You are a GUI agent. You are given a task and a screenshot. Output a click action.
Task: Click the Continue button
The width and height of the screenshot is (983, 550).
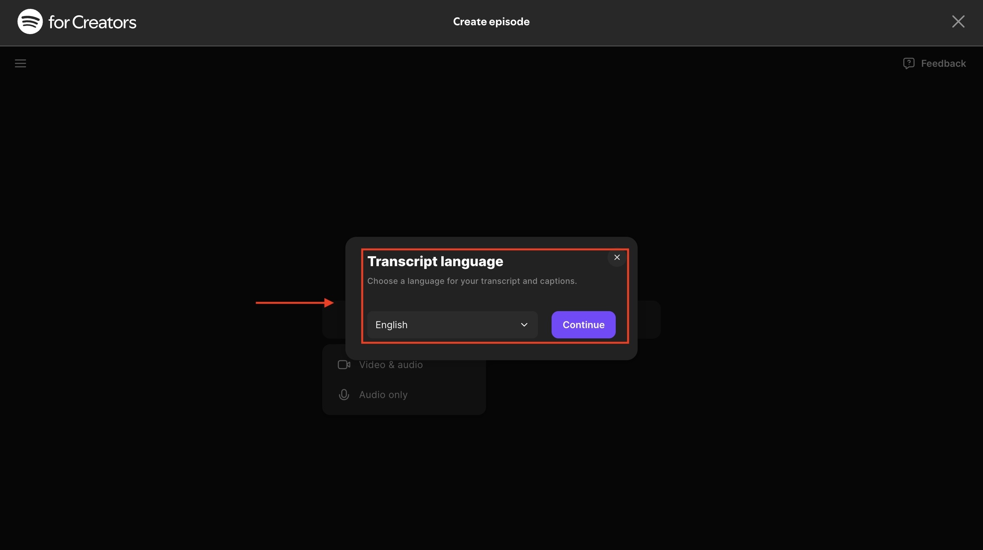coord(583,325)
